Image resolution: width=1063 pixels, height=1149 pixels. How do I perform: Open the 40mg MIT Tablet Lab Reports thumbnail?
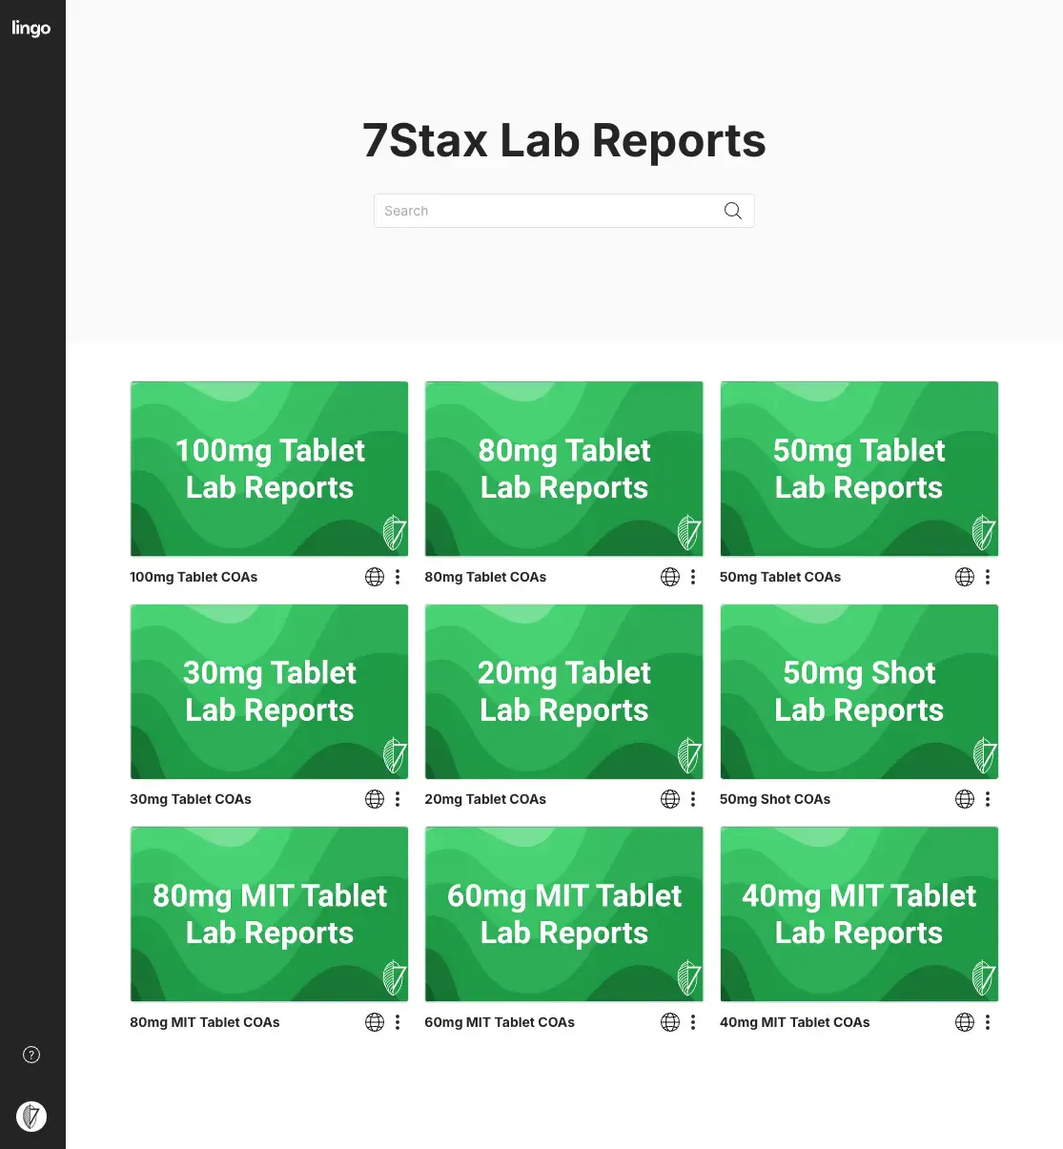[x=859, y=914]
